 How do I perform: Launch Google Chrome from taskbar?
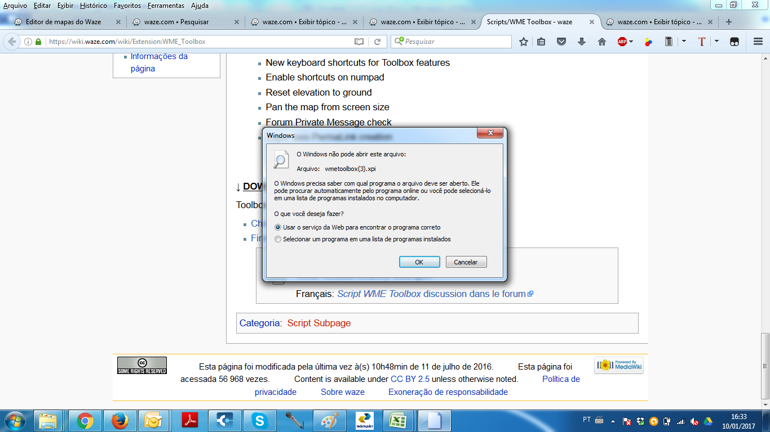85,421
